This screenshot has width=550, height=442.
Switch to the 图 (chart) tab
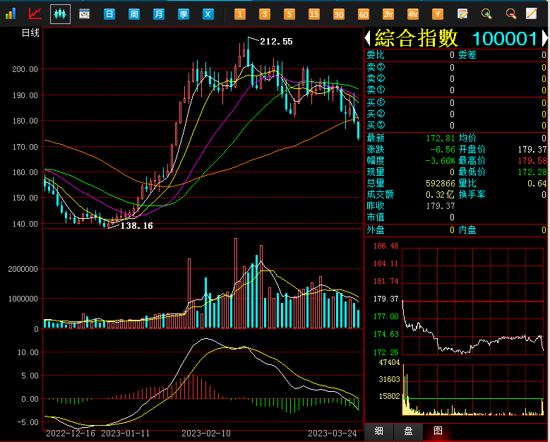pyautogui.click(x=438, y=431)
